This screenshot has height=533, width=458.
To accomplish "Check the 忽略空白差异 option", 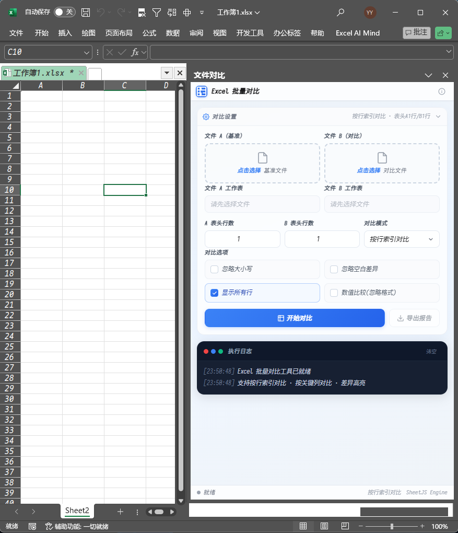I will click(334, 269).
